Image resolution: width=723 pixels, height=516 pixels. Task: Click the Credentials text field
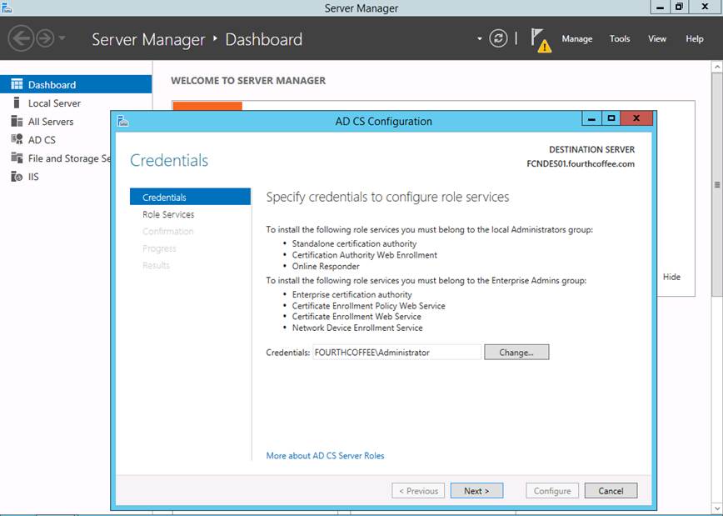(396, 353)
